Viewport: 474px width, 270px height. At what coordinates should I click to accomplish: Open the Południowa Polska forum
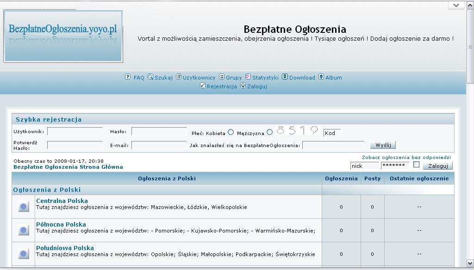[x=65, y=248]
